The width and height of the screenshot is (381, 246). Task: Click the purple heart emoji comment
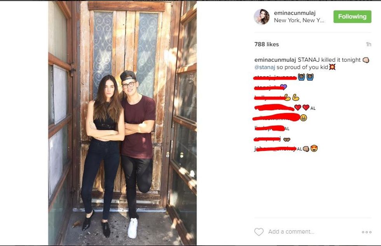283,87
